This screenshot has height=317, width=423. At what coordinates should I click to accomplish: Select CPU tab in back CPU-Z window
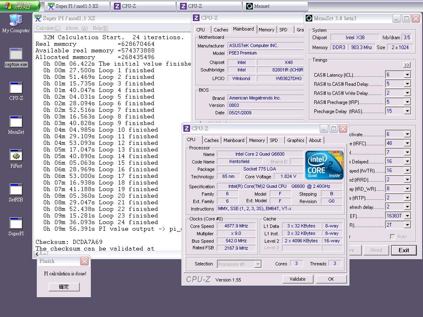[200, 30]
